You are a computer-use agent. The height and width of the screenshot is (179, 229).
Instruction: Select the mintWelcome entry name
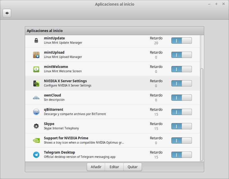click(56, 67)
